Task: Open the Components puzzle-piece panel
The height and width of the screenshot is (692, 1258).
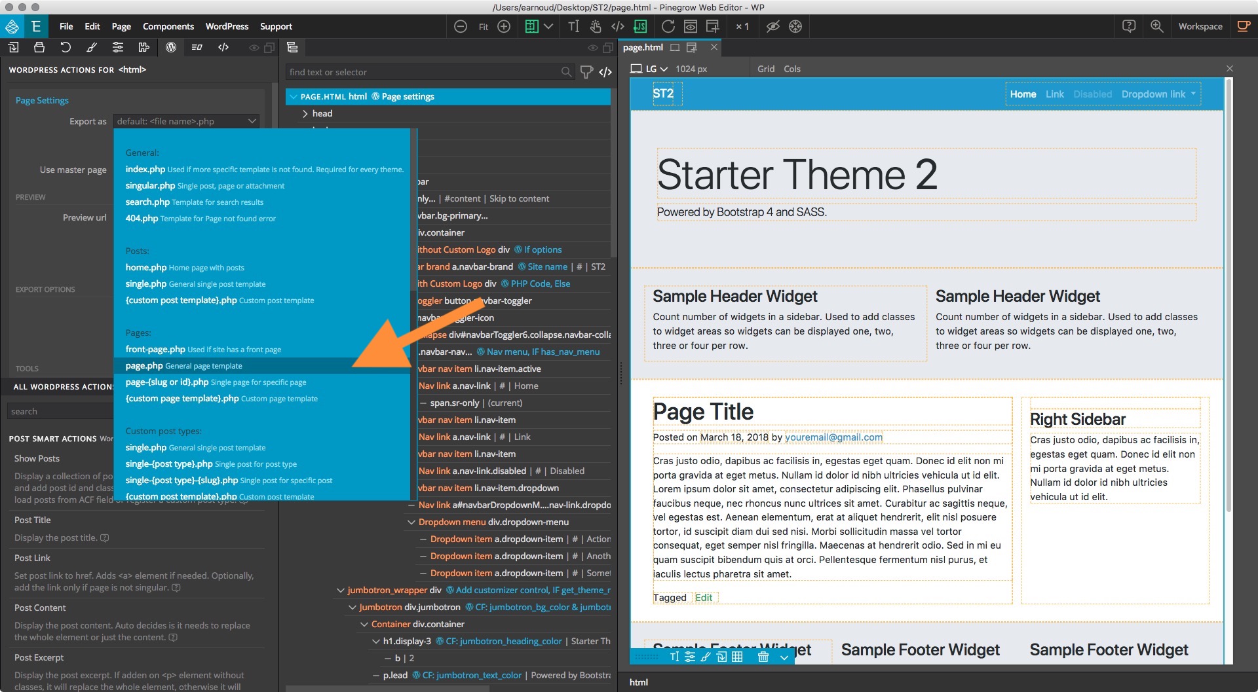Action: pyautogui.click(x=144, y=47)
